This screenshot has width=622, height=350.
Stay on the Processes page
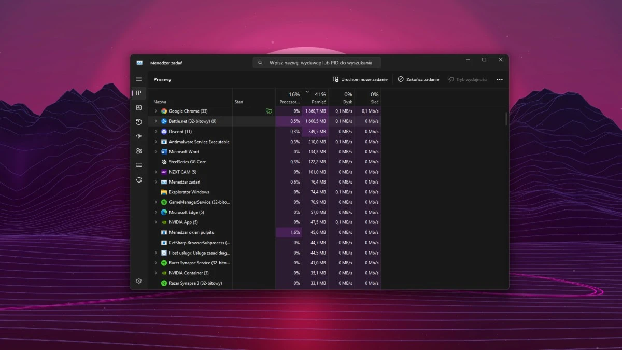[x=138, y=93]
